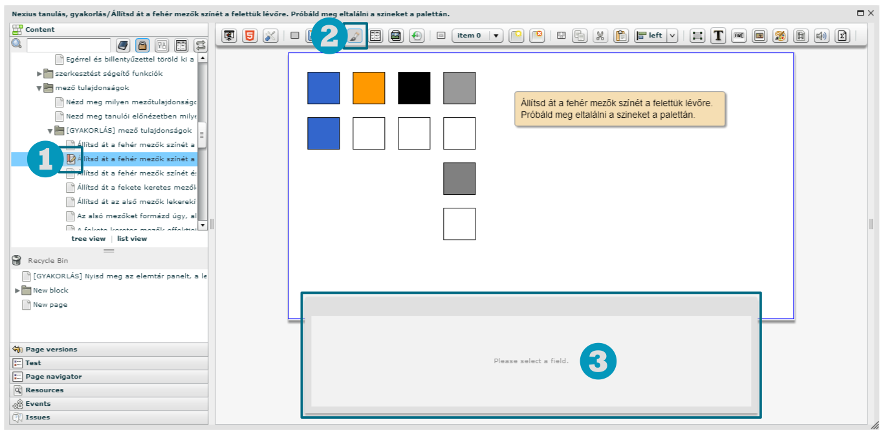This screenshot has height=433, width=883.
Task: Switch to tree view
Action: (x=88, y=239)
